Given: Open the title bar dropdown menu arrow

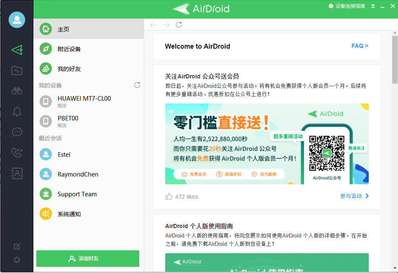Looking at the screenshot, I should [x=373, y=6].
